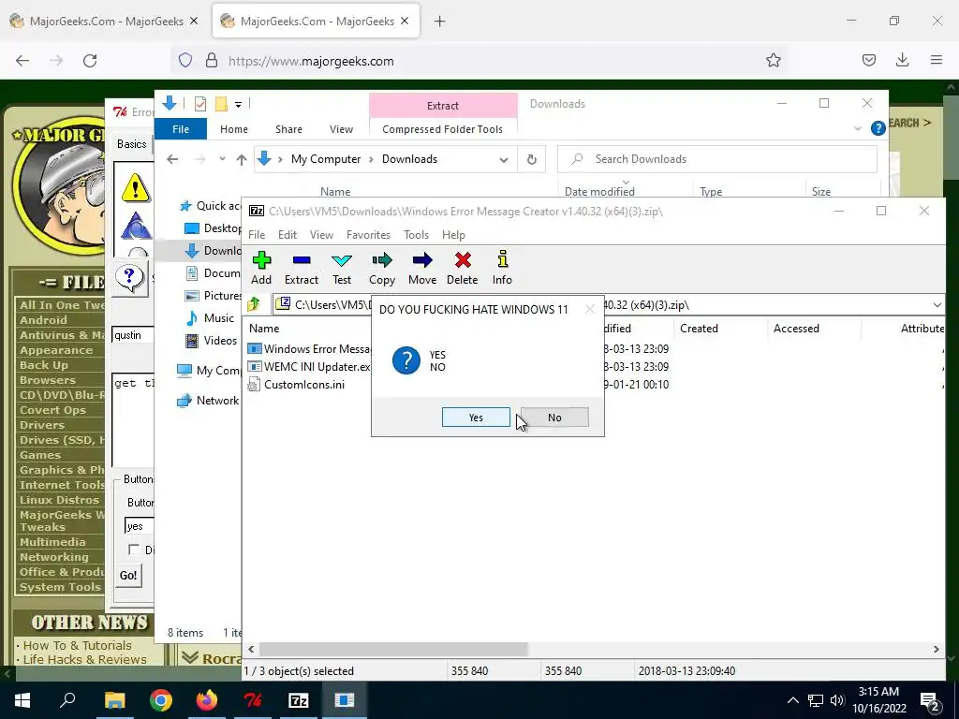959x719 pixels.
Task: Select WEMC INI Updater.exe file row
Action: click(x=308, y=367)
